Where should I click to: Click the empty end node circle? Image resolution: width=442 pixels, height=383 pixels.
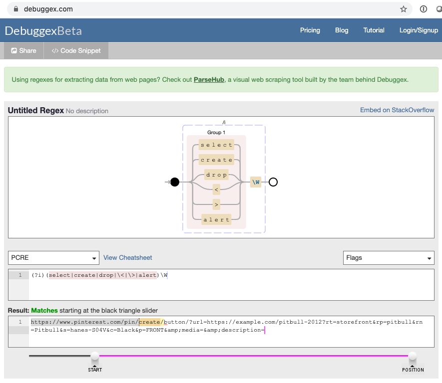pyautogui.click(x=273, y=182)
